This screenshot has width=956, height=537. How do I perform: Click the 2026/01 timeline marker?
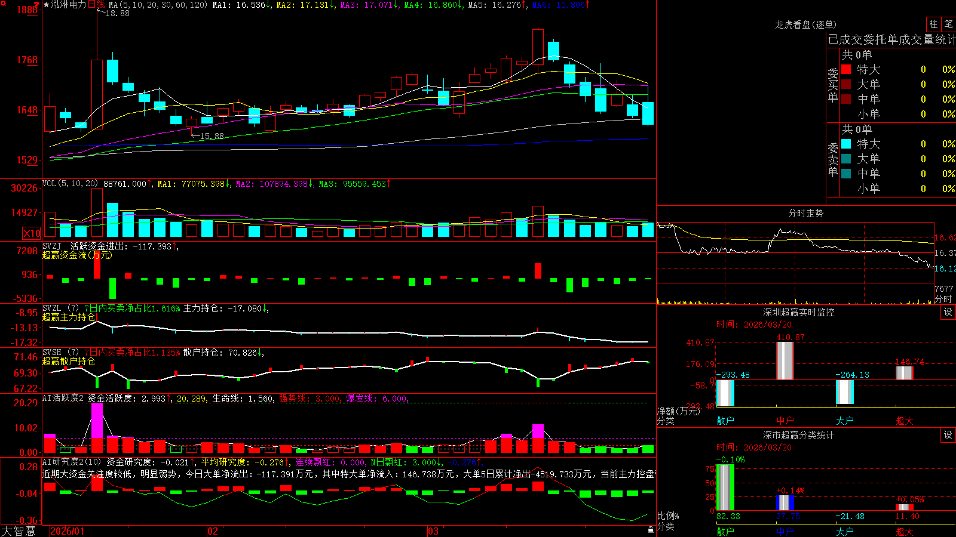tap(68, 531)
